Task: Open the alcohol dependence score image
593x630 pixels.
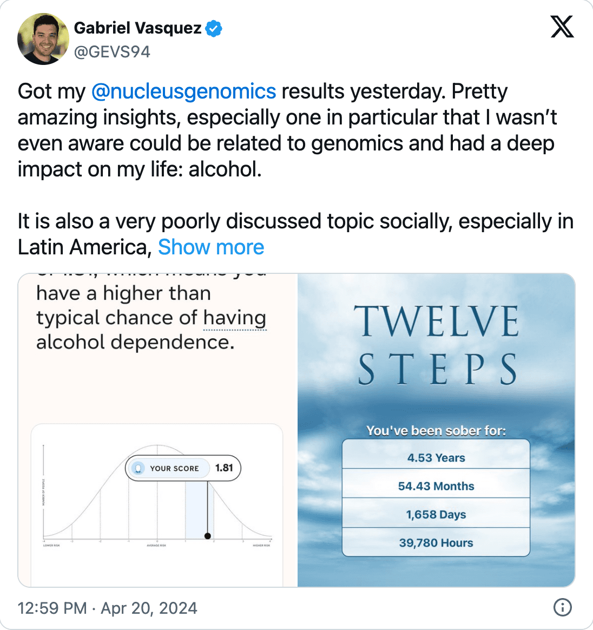Action: click(158, 430)
